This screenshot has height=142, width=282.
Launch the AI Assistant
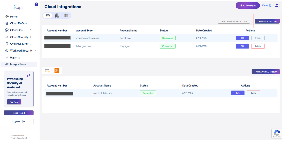tap(247, 6)
